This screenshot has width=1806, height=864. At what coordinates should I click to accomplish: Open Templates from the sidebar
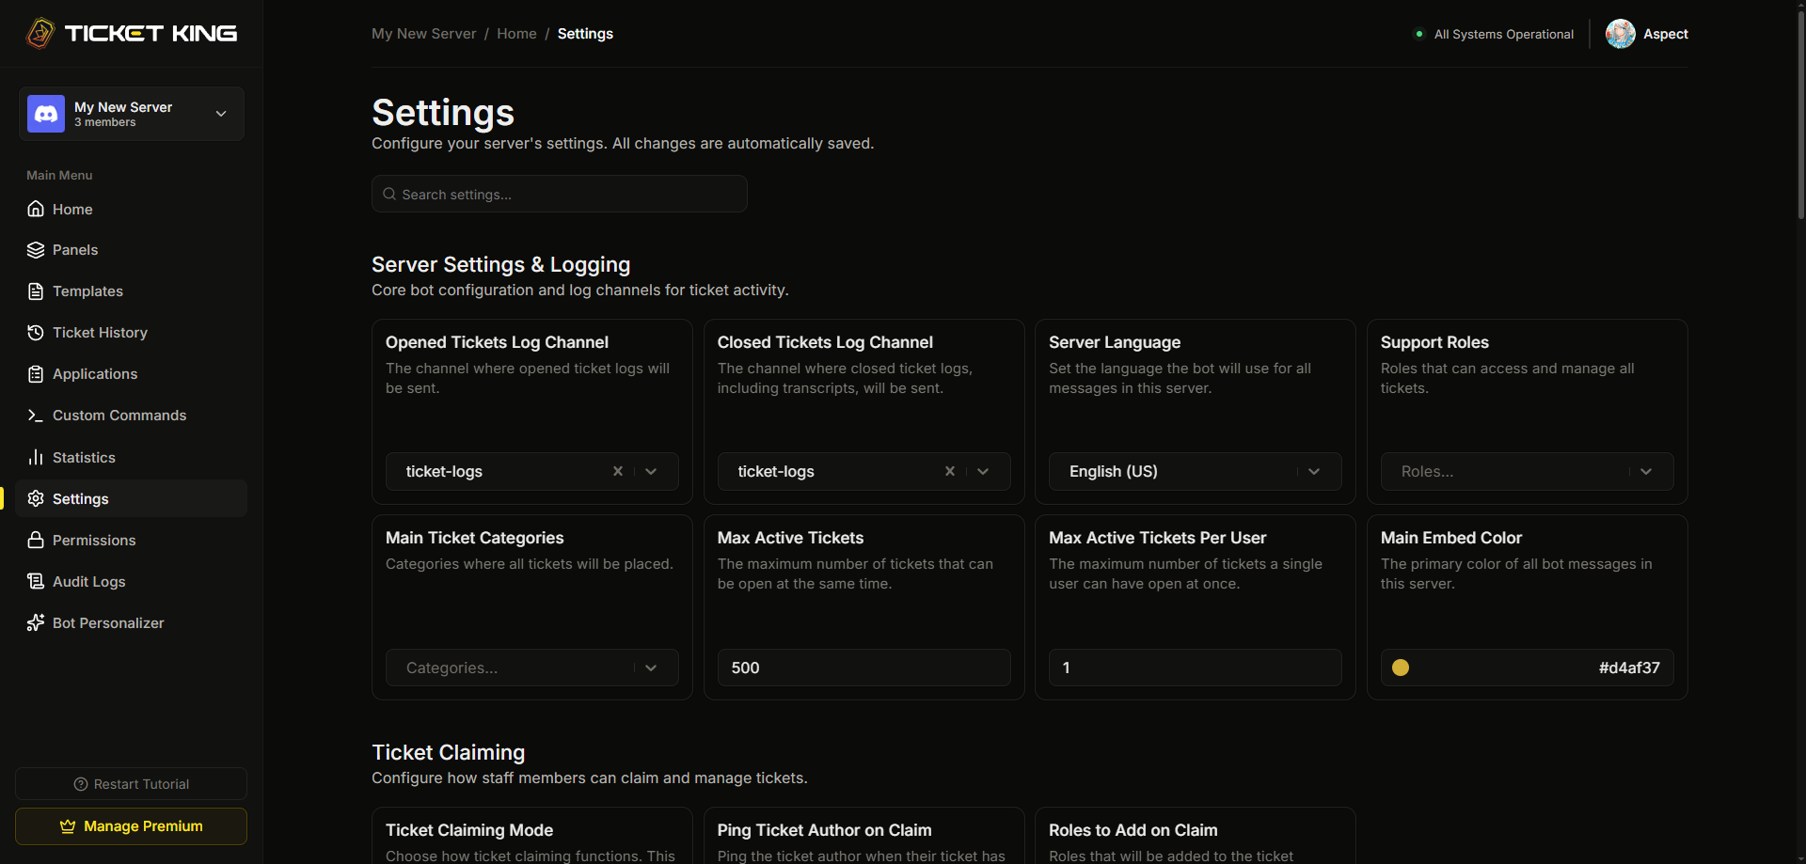tap(131, 291)
